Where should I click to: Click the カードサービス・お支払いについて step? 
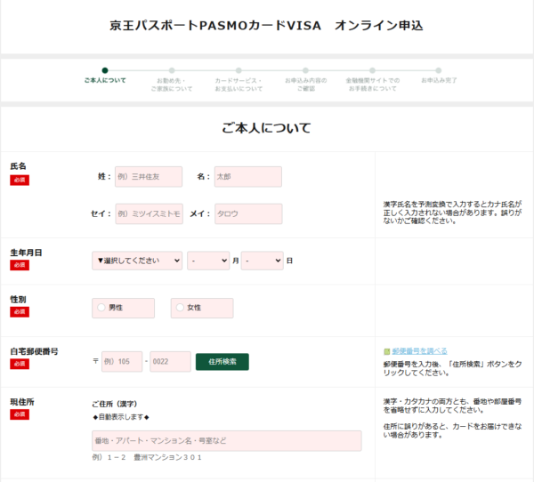[239, 80]
